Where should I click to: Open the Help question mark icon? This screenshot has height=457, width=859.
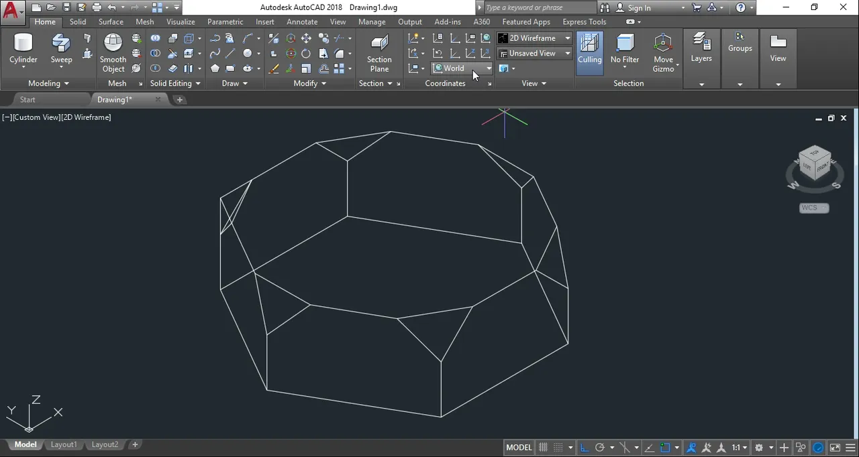[741, 8]
